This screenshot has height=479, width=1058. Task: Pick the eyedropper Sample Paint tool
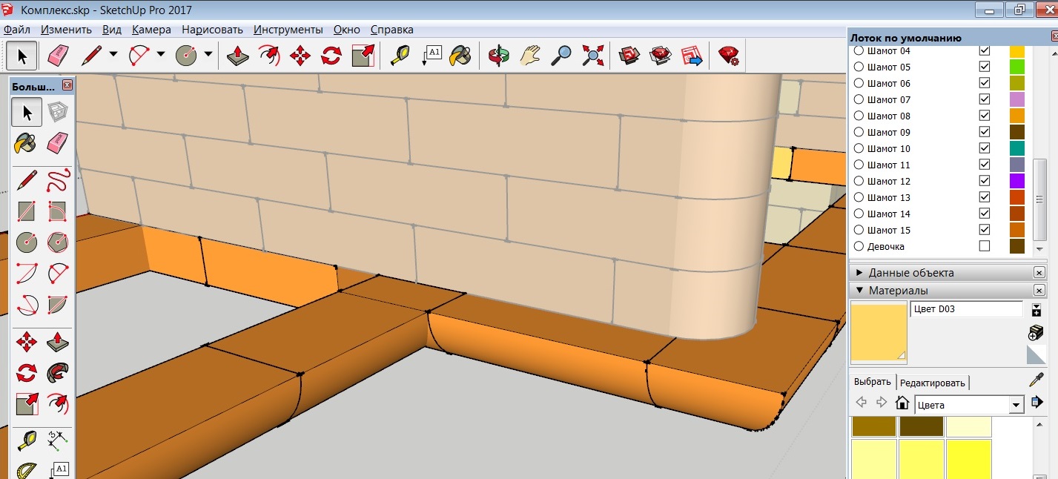point(1036,381)
